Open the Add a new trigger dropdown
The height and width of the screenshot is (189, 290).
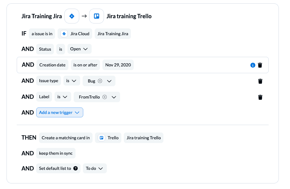click(x=59, y=112)
